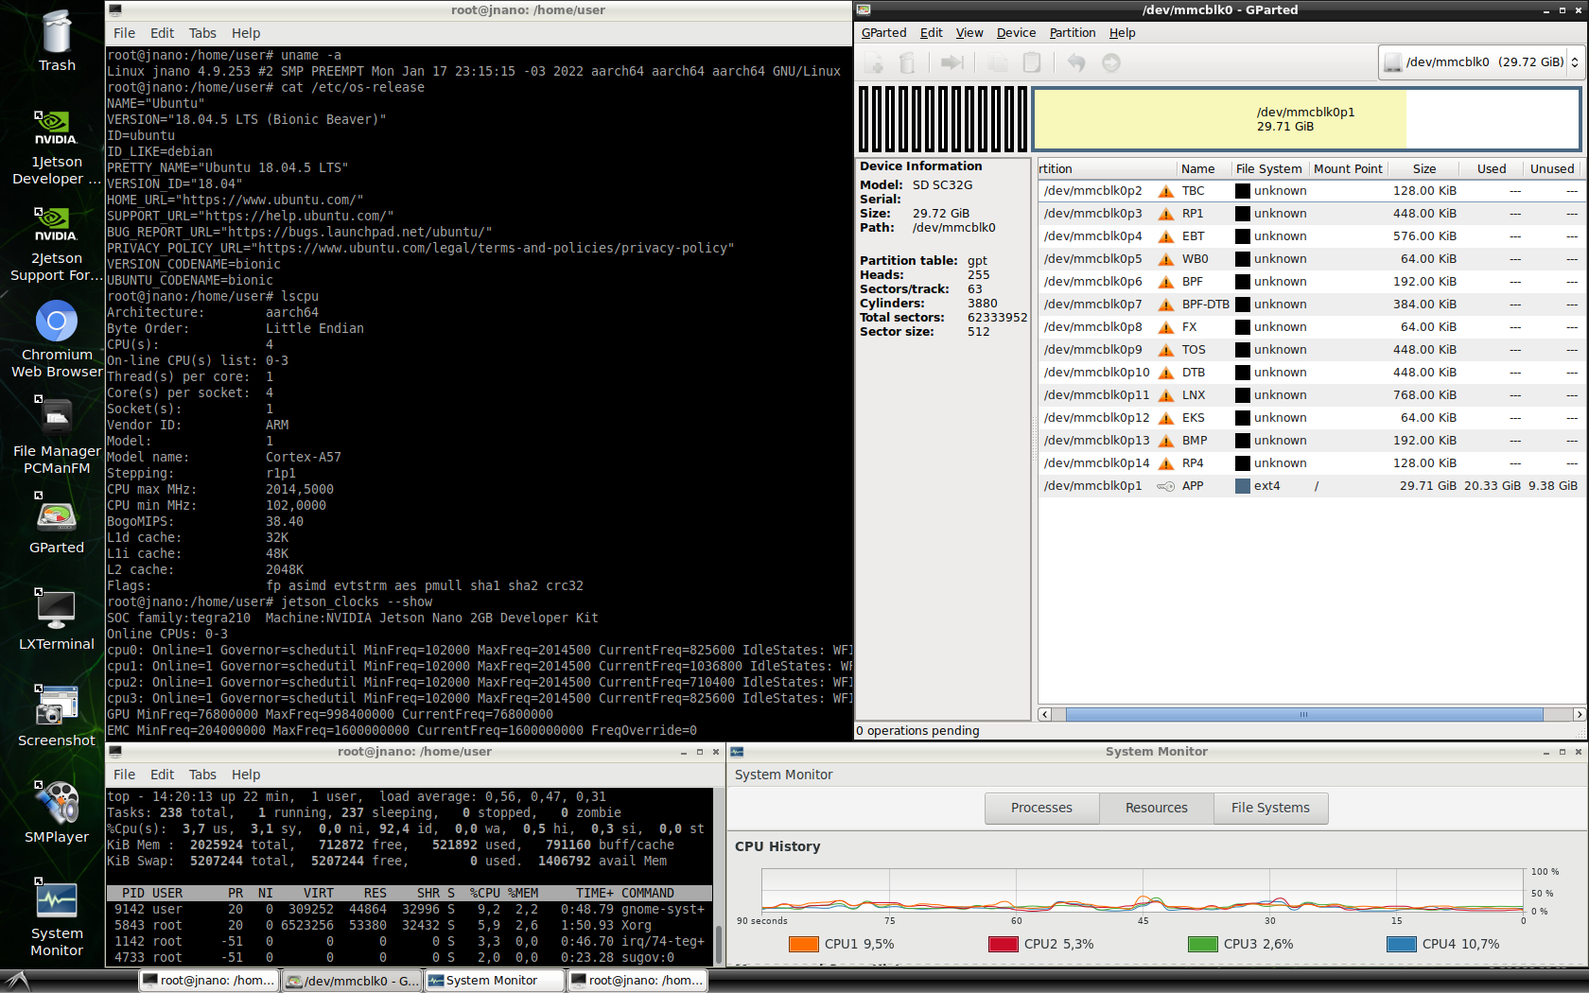Open the File menu in the top terminal
The height and width of the screenshot is (993, 1589).
pyautogui.click(x=125, y=33)
